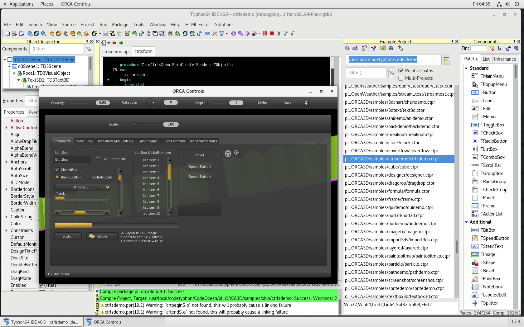
Task: Click the purple Run play icon
Action: pos(248,33)
